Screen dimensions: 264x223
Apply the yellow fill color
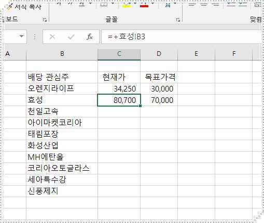click(x=127, y=5)
